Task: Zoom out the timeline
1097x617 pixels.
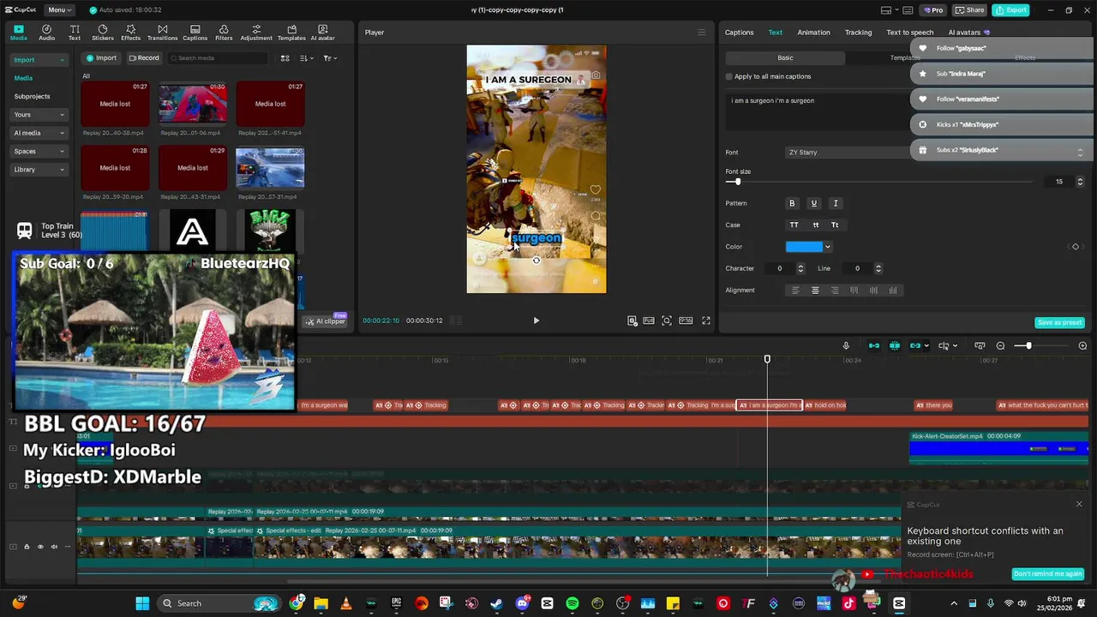Action: (x=1000, y=345)
